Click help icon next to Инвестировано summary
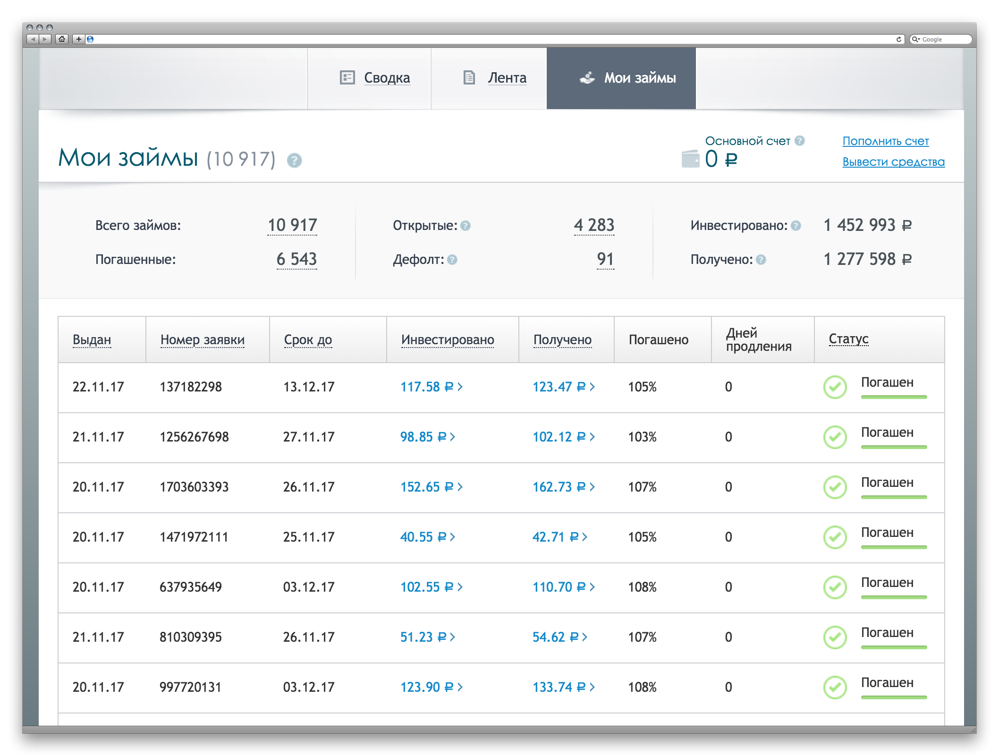This screenshot has height=756, width=999. 796,226
